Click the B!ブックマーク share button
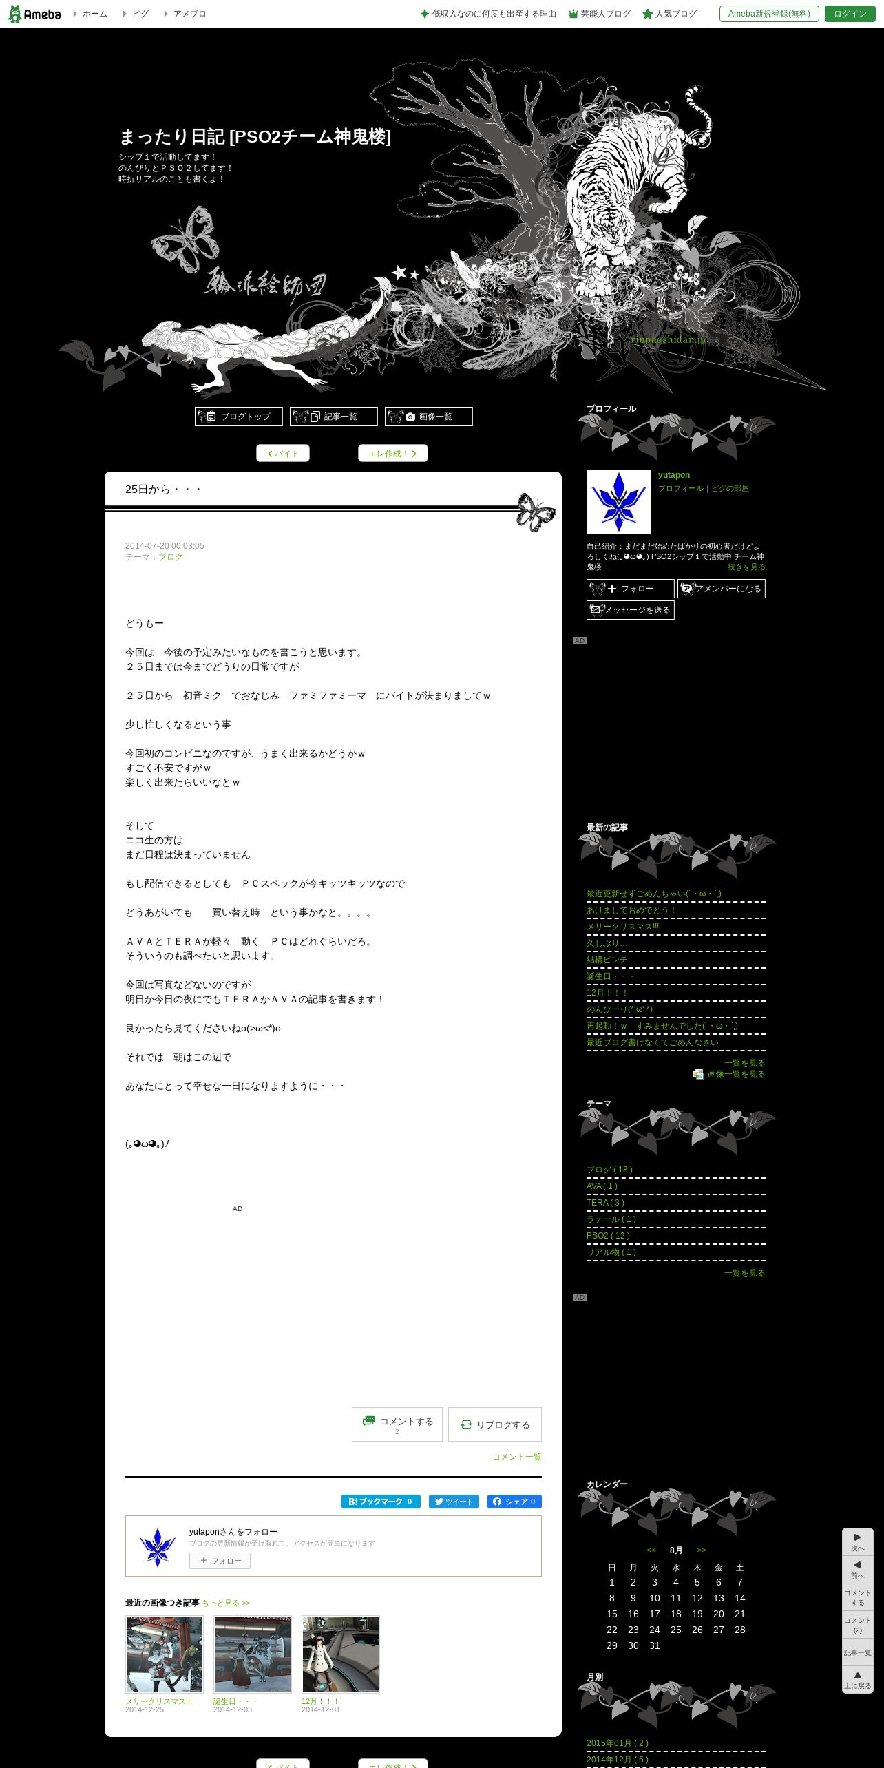The height and width of the screenshot is (1768, 884). tap(381, 1502)
